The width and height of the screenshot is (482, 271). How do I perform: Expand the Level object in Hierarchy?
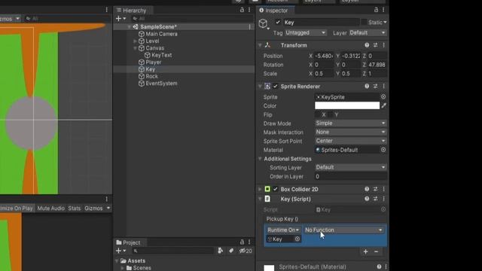click(x=136, y=41)
